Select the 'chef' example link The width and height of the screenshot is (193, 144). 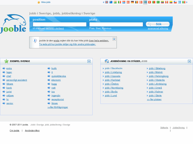pyautogui.click(x=9, y=76)
